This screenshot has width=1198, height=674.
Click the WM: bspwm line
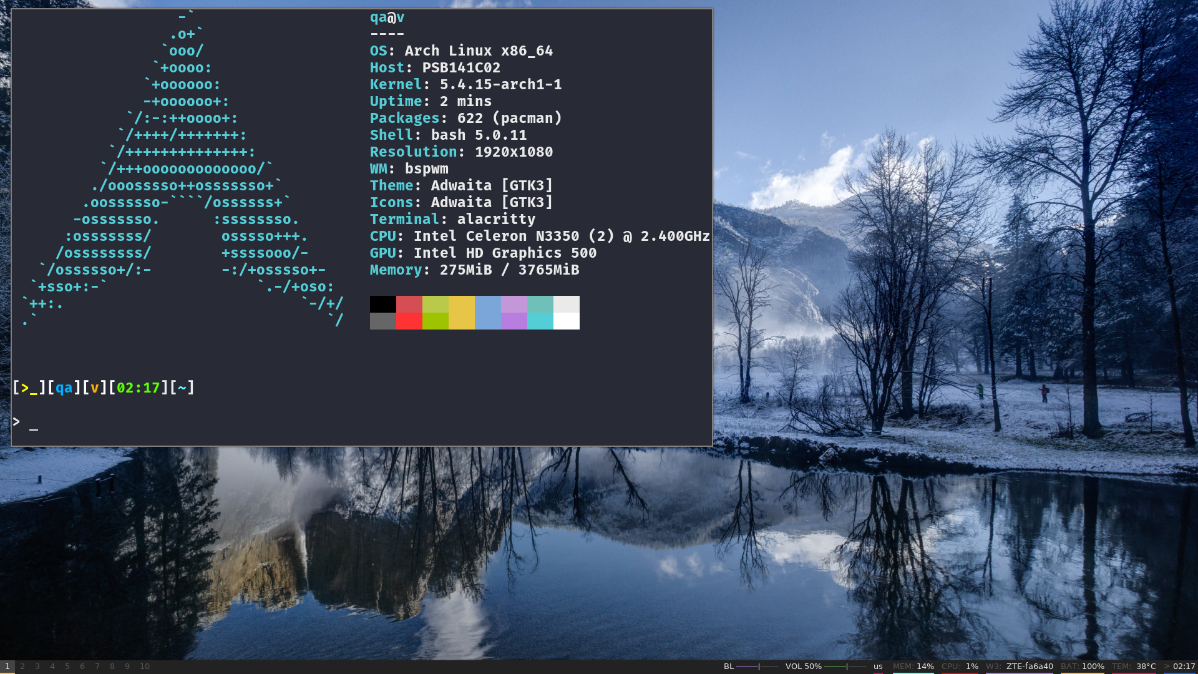coord(409,168)
